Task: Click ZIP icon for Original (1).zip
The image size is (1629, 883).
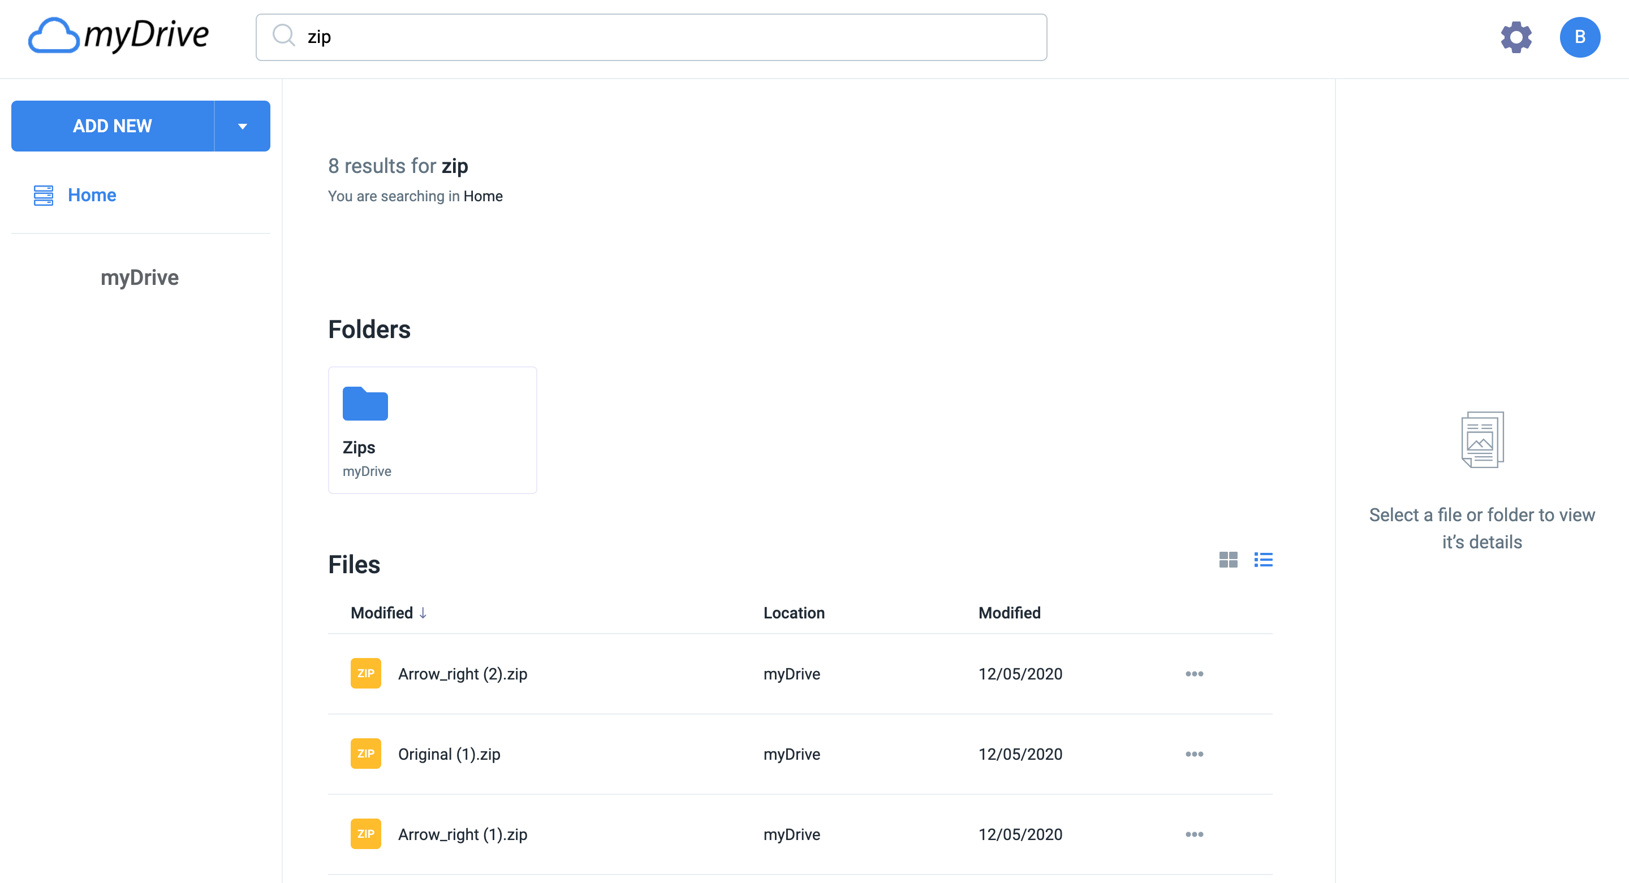Action: (x=365, y=754)
